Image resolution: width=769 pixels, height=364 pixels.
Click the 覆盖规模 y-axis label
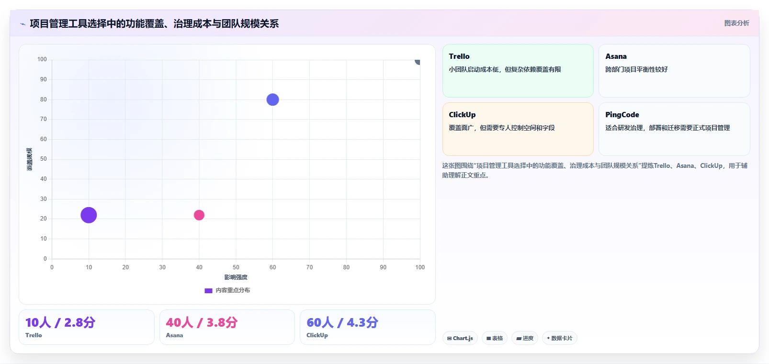(30, 159)
